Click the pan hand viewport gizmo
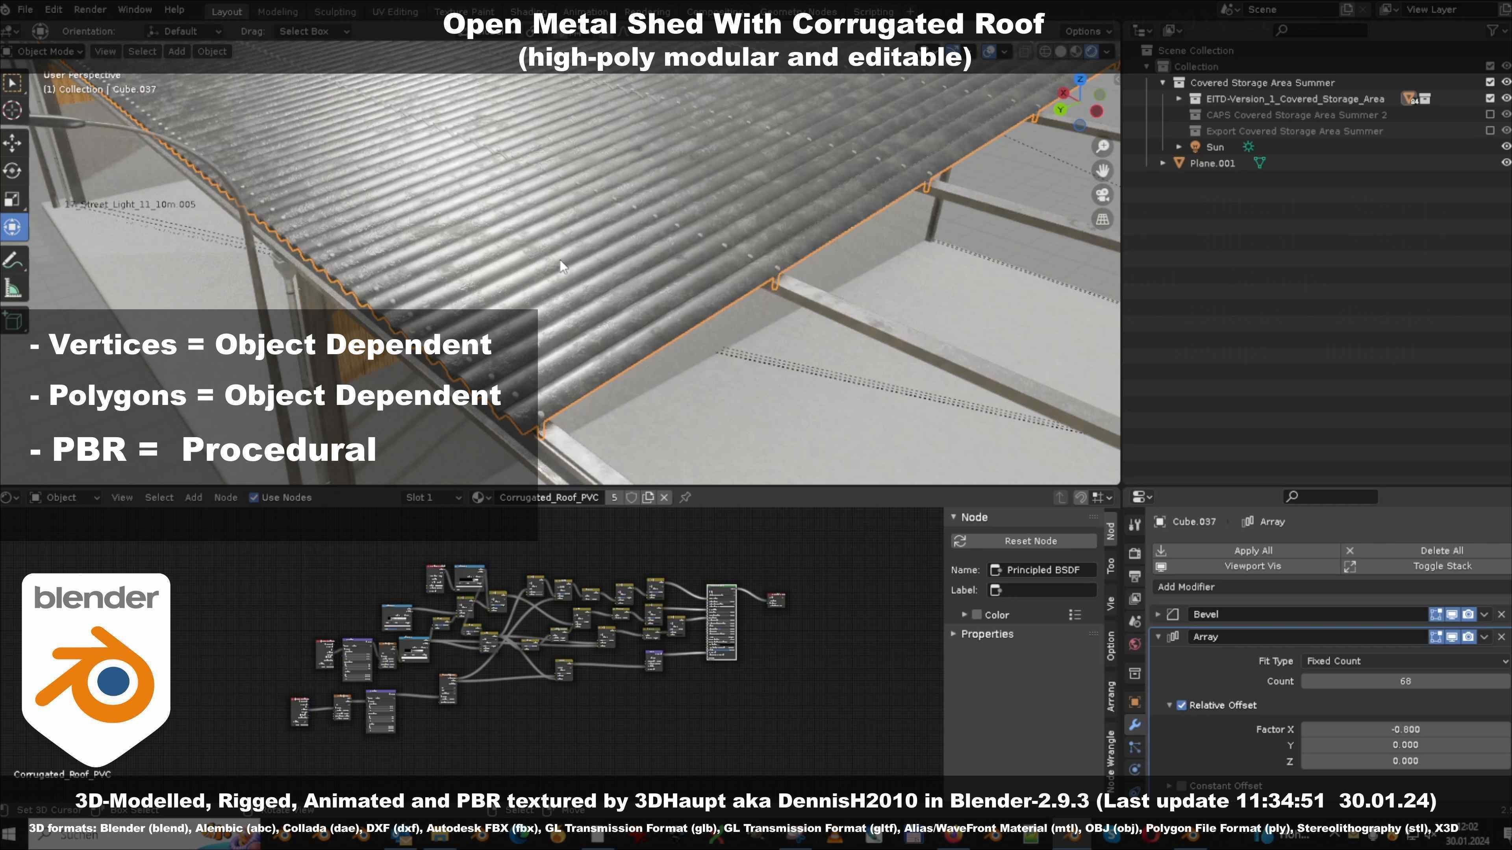The image size is (1512, 850). [1102, 171]
